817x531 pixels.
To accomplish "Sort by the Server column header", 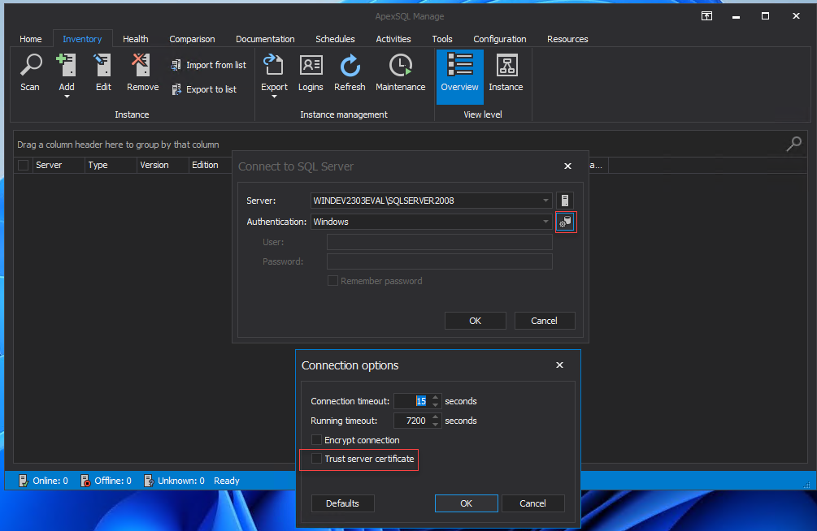I will pyautogui.click(x=59, y=165).
